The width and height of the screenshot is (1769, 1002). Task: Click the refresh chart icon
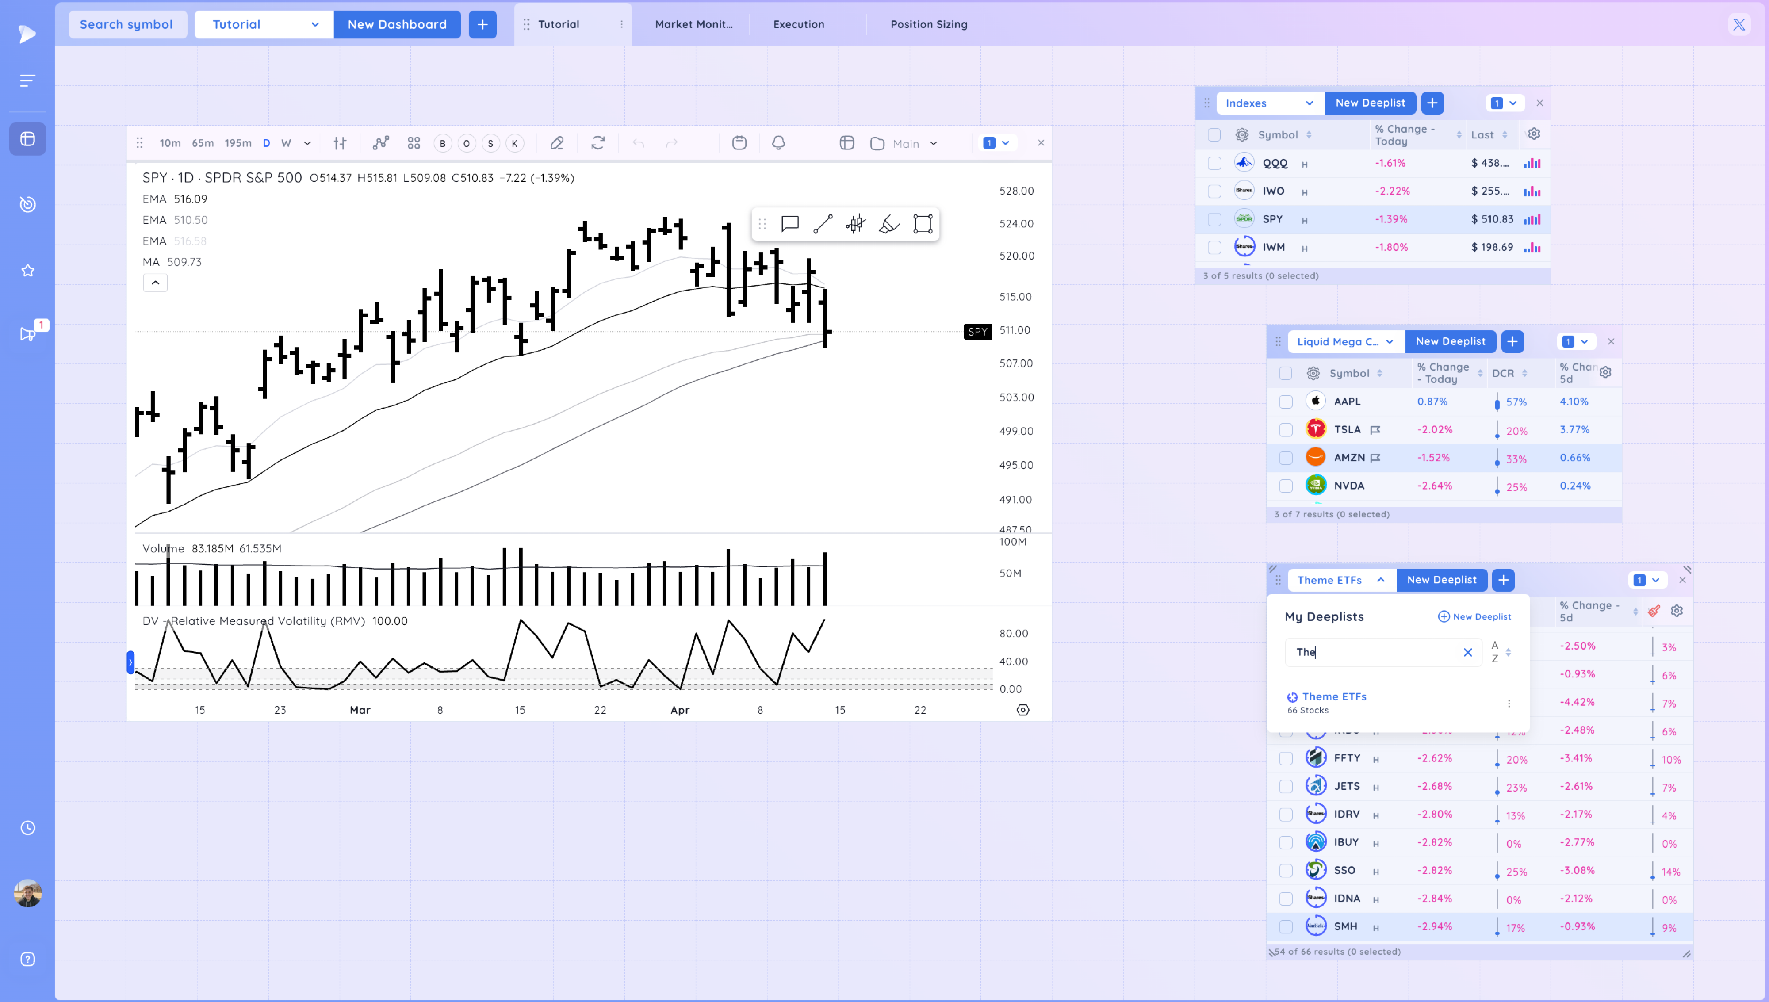598,143
